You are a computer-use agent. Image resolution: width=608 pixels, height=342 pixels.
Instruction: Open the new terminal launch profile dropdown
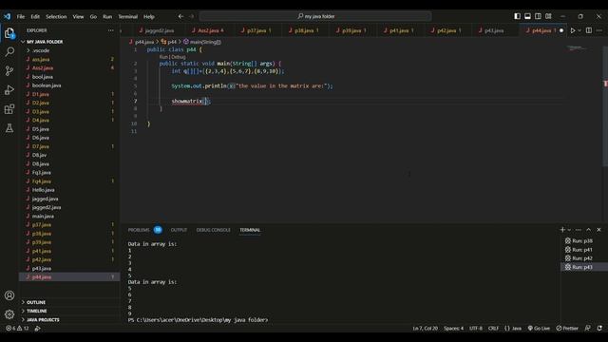tap(569, 230)
